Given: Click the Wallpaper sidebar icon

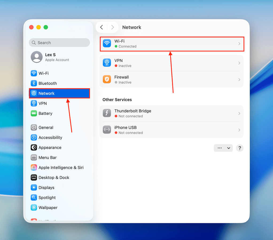Looking at the screenshot, I should pos(34,207).
